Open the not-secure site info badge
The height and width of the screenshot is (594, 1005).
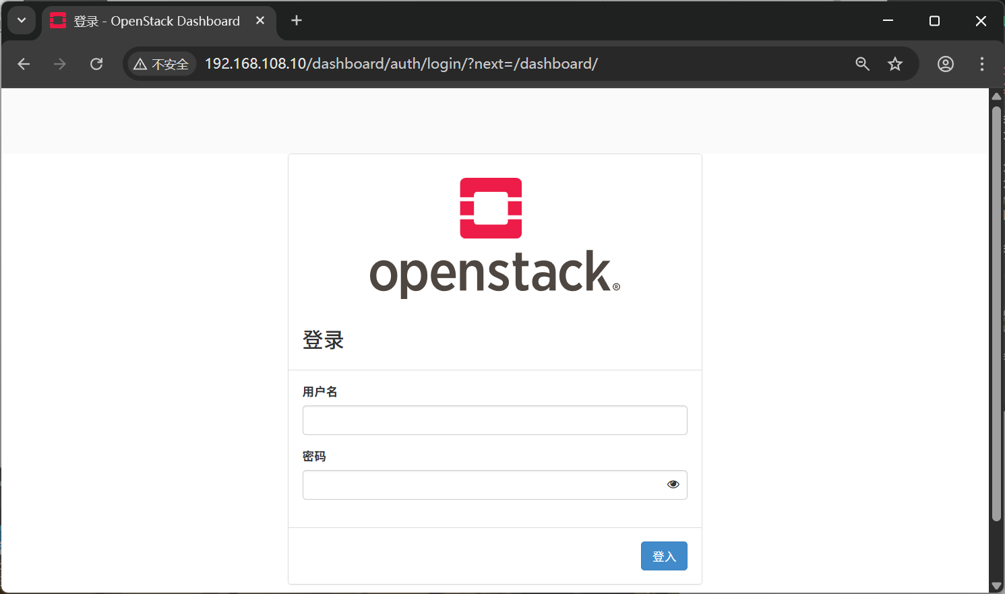162,64
